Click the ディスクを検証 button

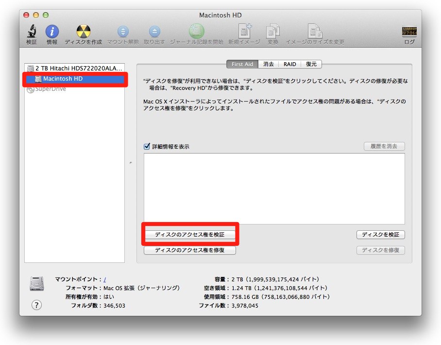click(380, 235)
